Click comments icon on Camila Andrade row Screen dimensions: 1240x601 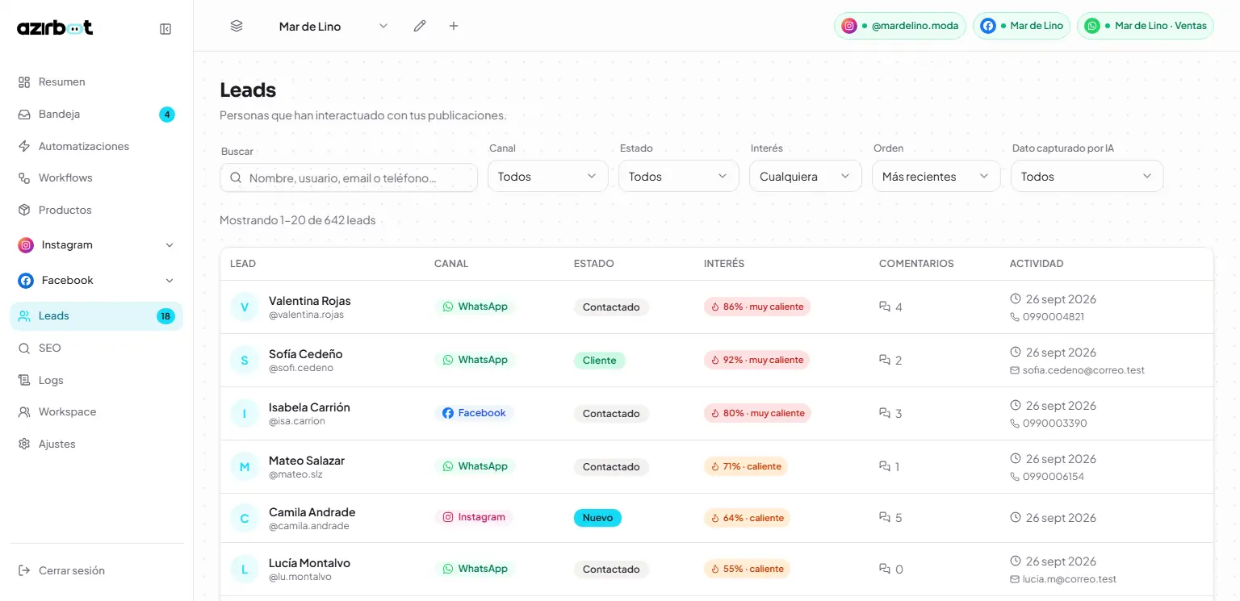(x=885, y=518)
